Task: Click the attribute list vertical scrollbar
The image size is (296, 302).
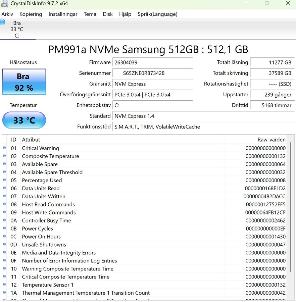Action: 291,201
